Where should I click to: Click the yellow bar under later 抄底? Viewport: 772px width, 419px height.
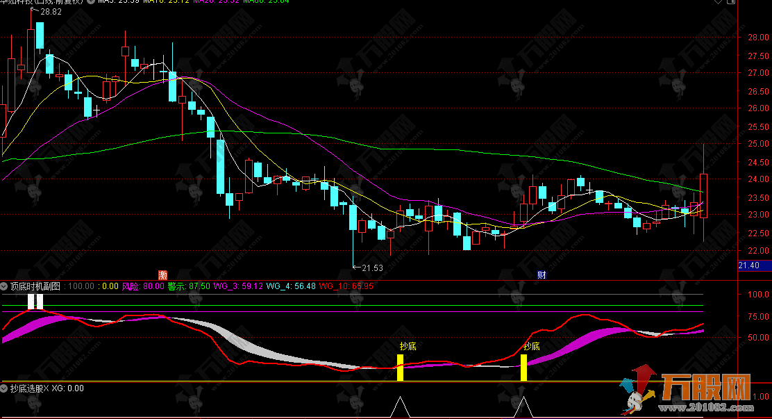click(x=524, y=368)
